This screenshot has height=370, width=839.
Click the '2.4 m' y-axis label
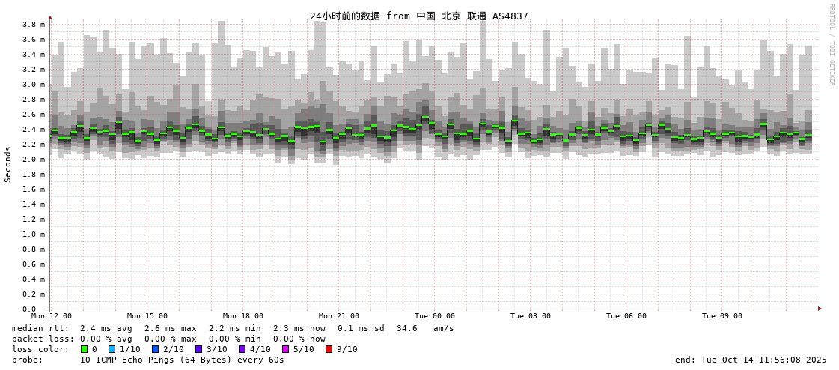click(34, 130)
